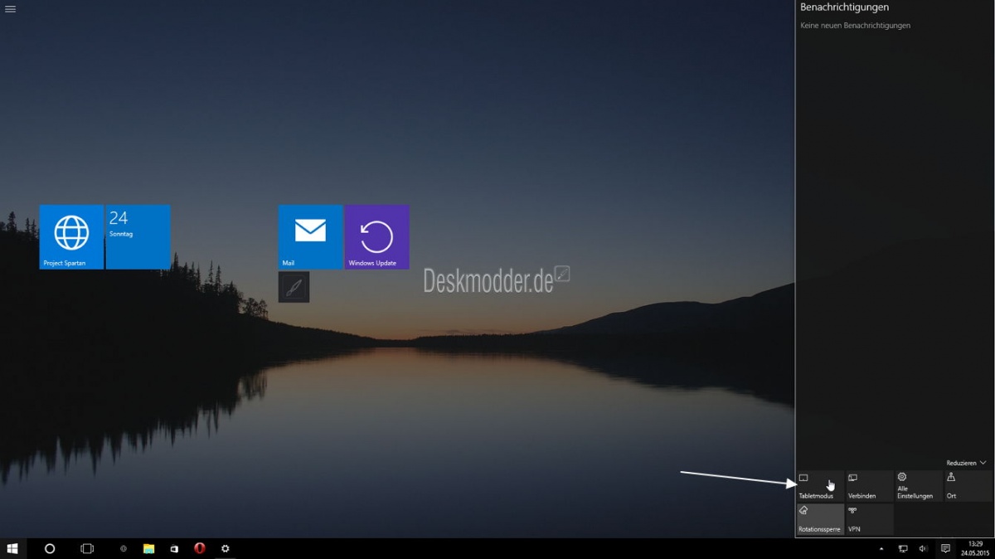Toggle Tabletmodus in the Action Center
The height and width of the screenshot is (559, 995).
point(819,484)
